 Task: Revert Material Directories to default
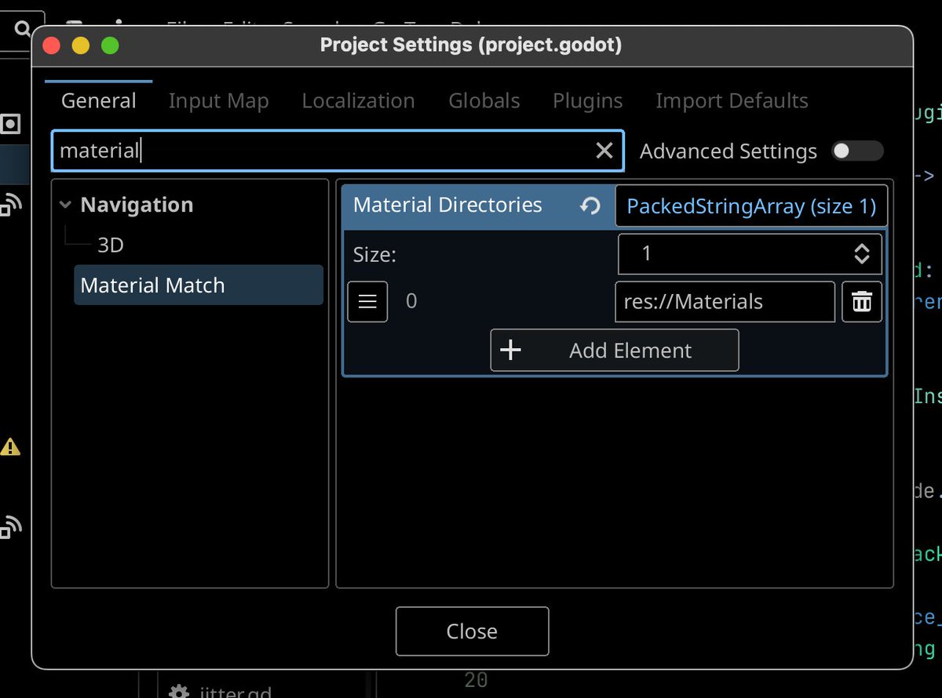coord(590,205)
